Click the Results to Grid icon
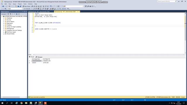Screen dimensions: 187x105 click(x=53, y=9)
